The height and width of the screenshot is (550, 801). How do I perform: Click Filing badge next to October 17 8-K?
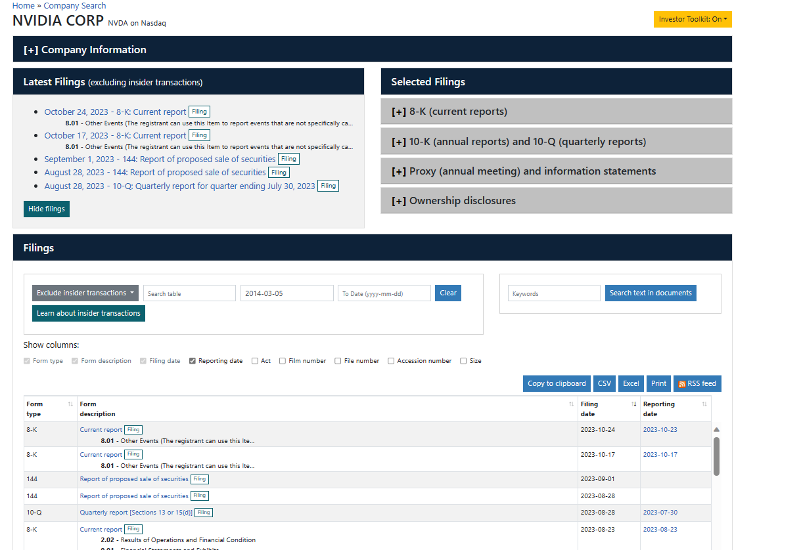[199, 135]
